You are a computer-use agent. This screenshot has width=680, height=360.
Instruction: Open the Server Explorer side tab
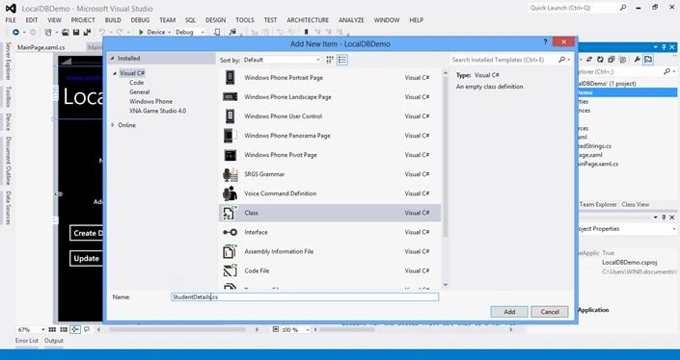9,61
